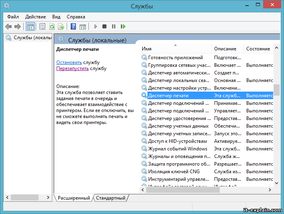
Task: Open the Properties toolbar icon
Action: click(x=43, y=27)
